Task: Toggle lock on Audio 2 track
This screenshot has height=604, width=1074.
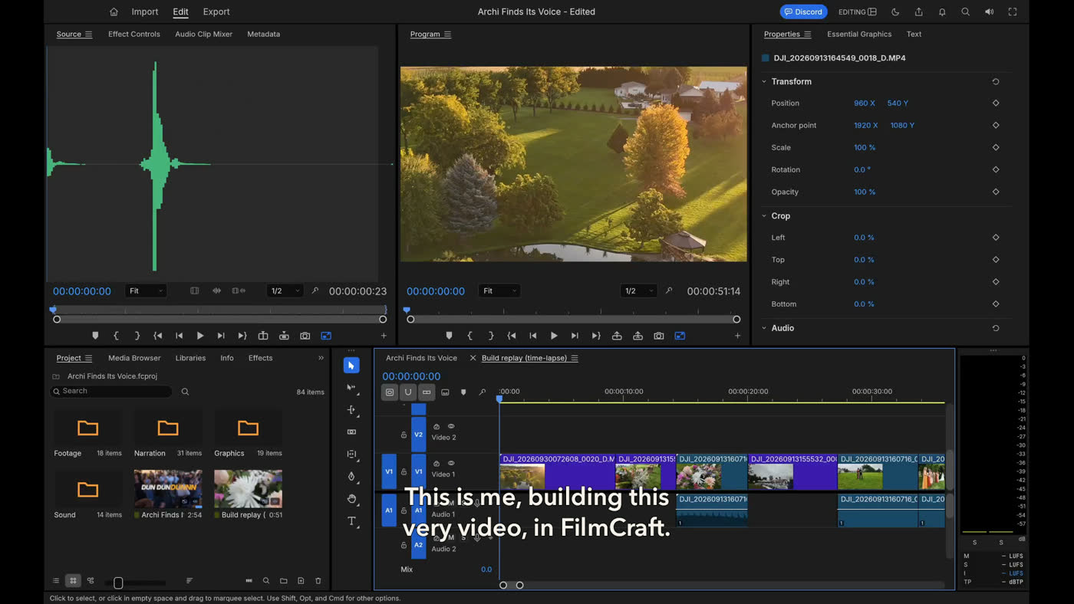Action: (404, 546)
